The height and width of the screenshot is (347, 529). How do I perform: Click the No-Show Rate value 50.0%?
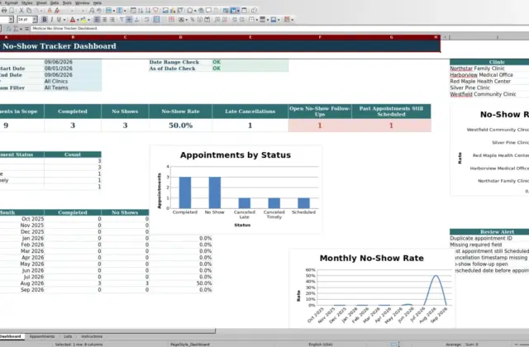pos(180,126)
